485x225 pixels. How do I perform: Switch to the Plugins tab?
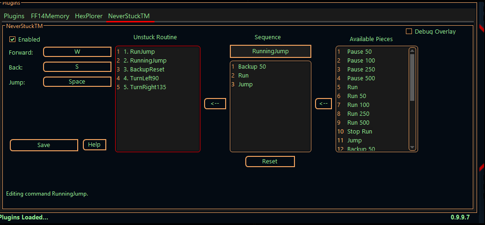(x=14, y=16)
